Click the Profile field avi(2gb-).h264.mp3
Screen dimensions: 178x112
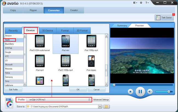click(x=59, y=100)
